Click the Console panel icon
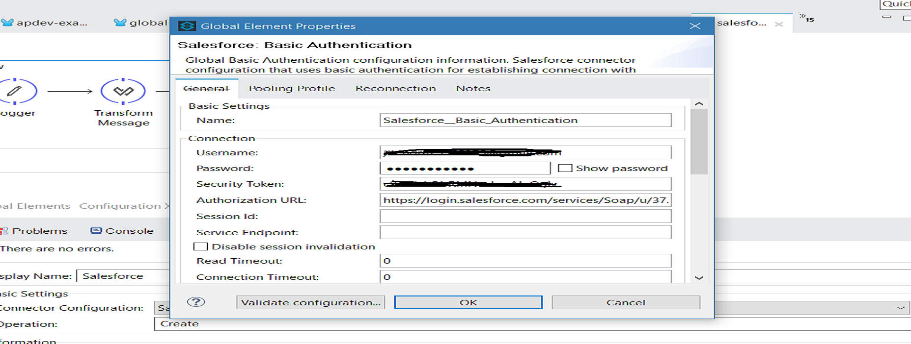 [96, 231]
